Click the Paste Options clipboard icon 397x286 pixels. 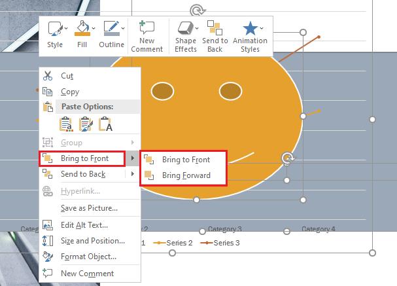point(48,107)
